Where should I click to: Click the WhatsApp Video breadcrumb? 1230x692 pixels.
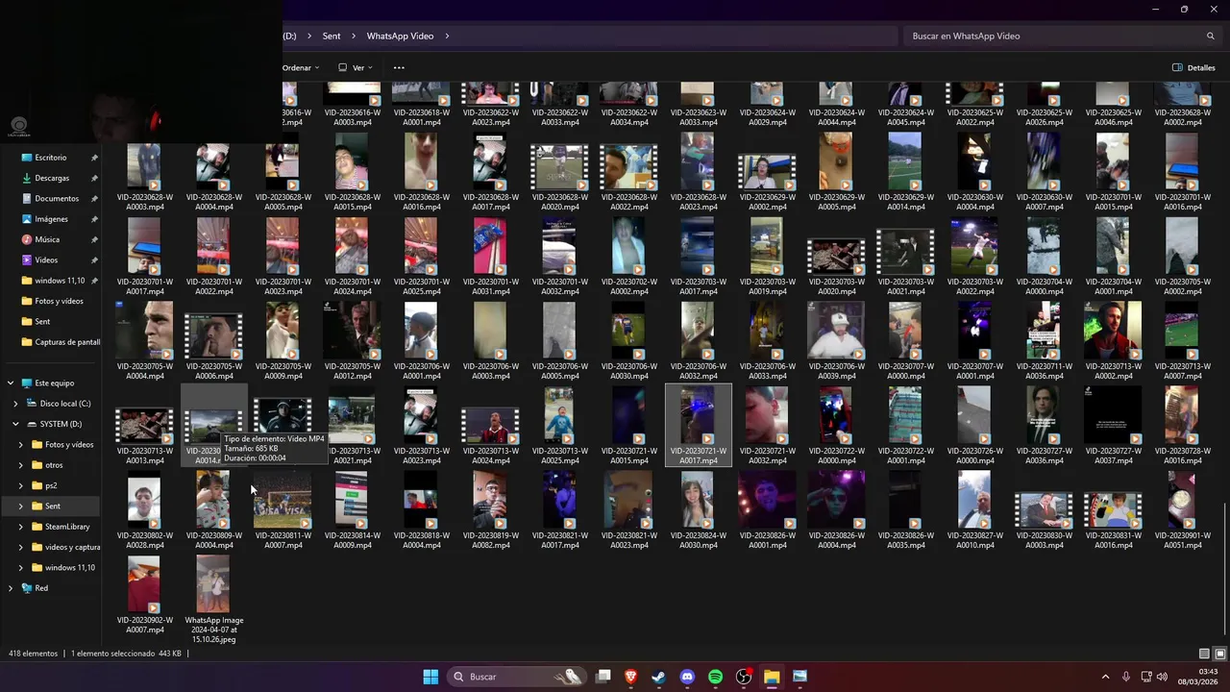(x=400, y=36)
